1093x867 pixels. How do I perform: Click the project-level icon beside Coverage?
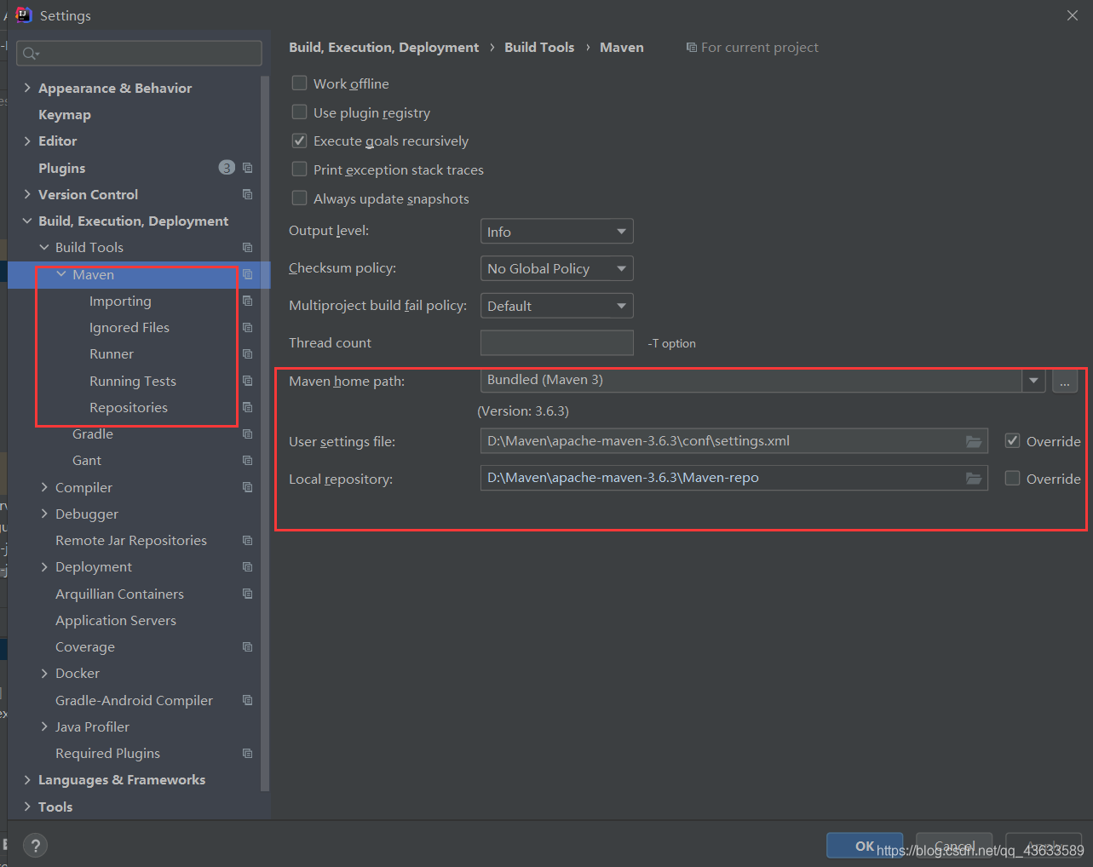[247, 646]
